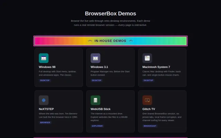
Task: Click the Windows 98 teal window icon
Action: [x=44, y=58]
